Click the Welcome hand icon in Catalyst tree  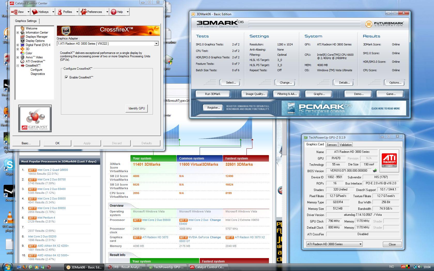22,28
